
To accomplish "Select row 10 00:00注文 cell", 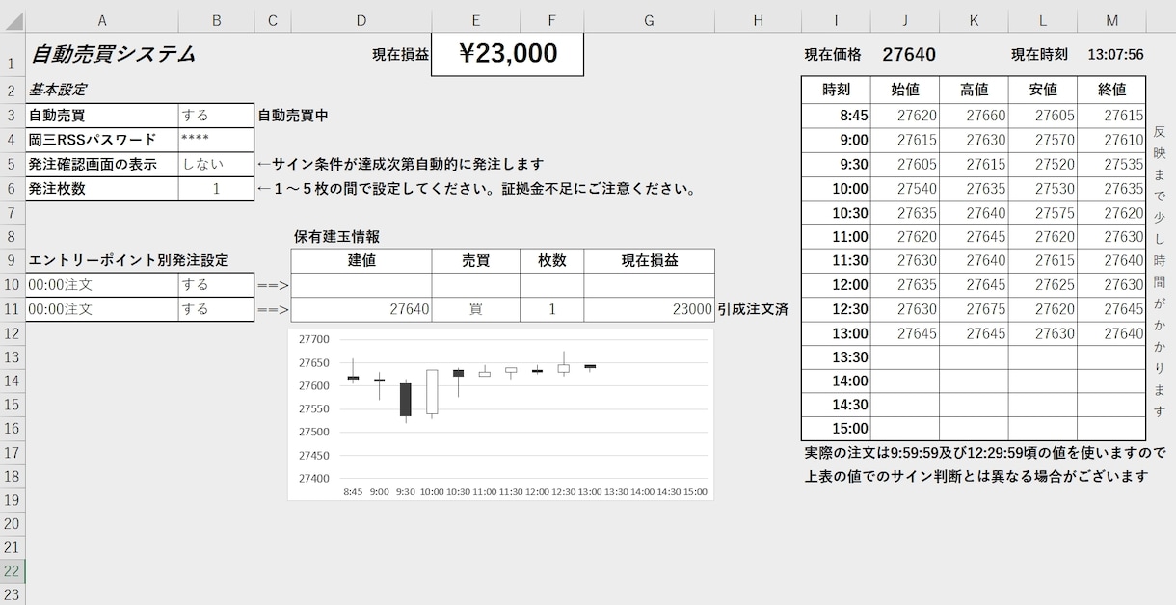I will [102, 285].
